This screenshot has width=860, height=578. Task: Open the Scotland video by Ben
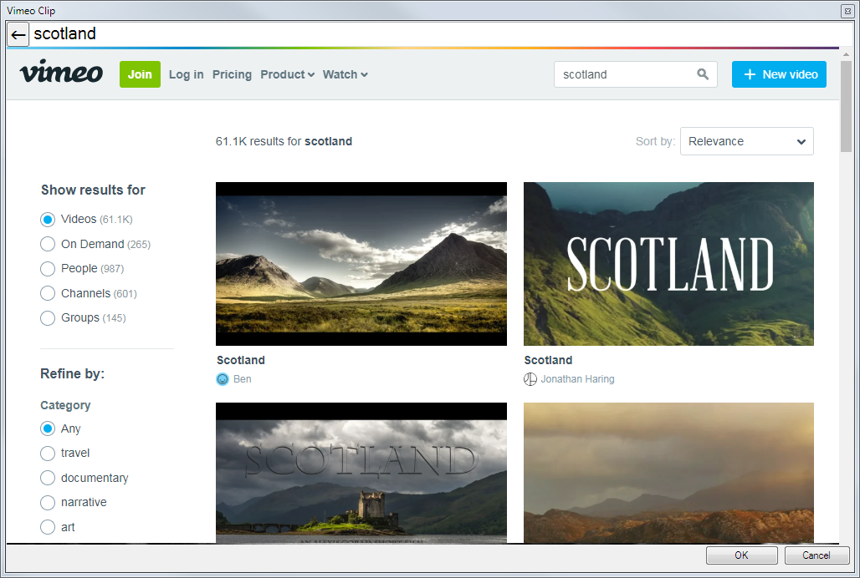[361, 263]
